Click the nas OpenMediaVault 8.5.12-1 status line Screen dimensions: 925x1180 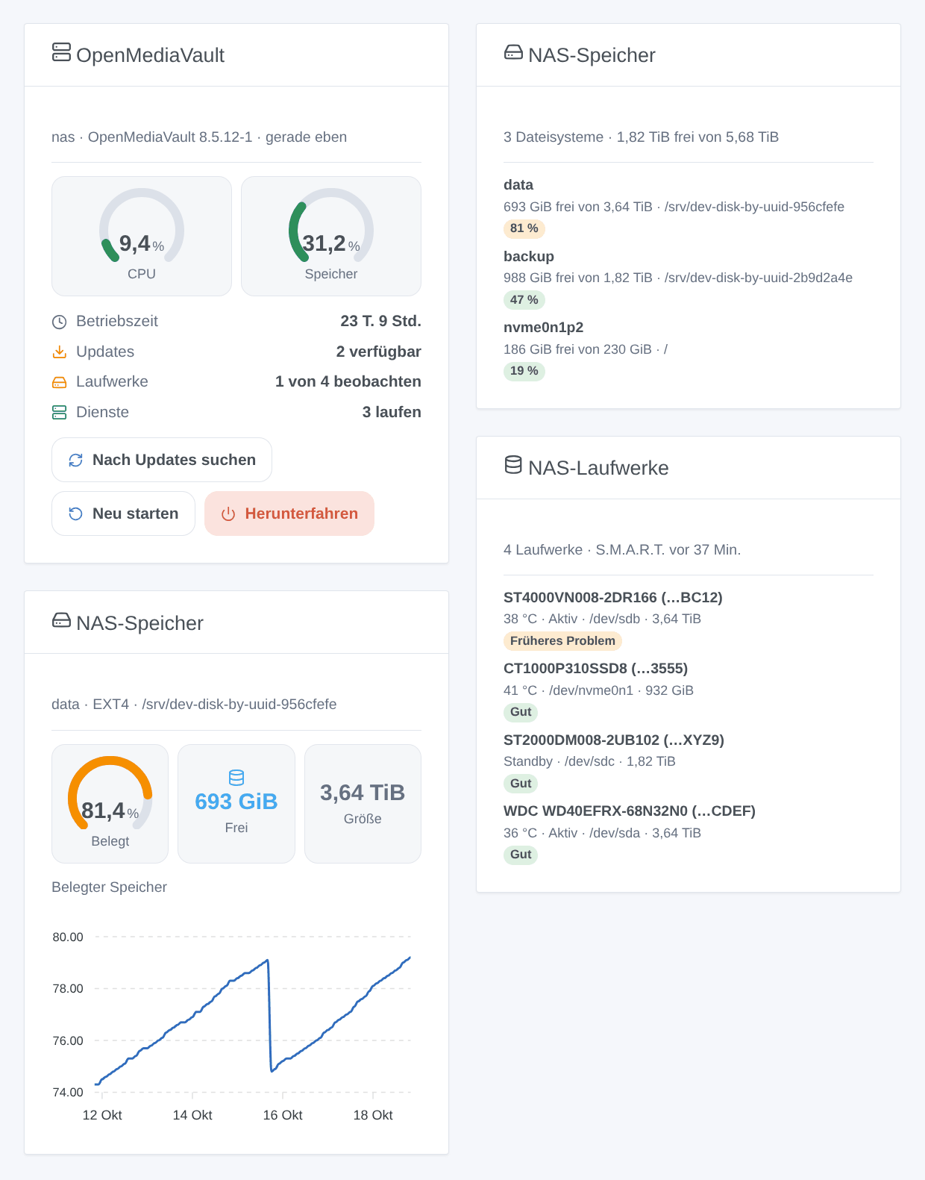[199, 137]
